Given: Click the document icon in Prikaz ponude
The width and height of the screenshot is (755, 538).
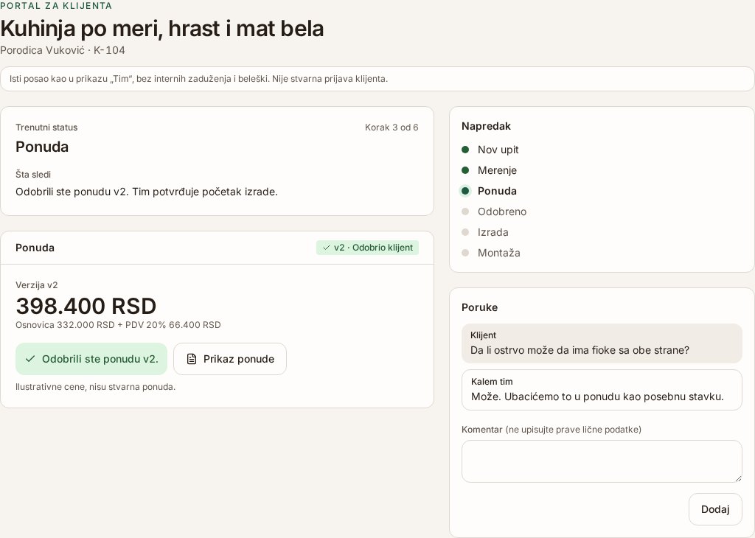Looking at the screenshot, I should coord(192,359).
